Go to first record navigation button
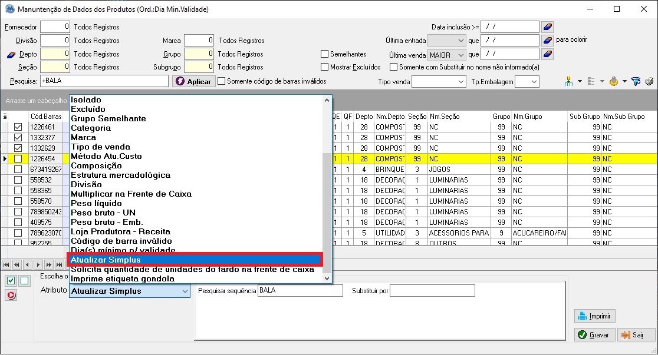This screenshot has height=355, width=658. tap(6, 264)
